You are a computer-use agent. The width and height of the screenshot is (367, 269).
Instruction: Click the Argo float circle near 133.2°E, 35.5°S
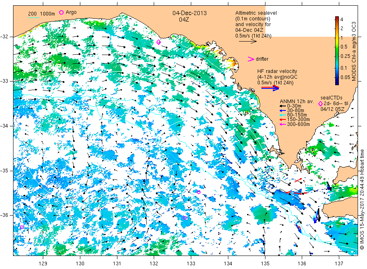click(199, 192)
